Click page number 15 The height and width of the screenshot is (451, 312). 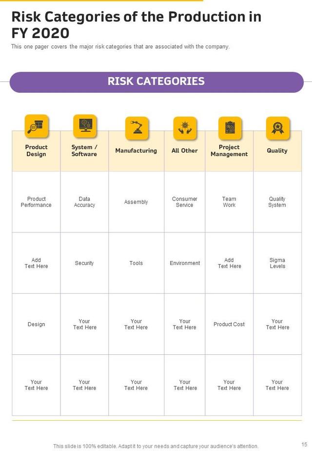304,444
